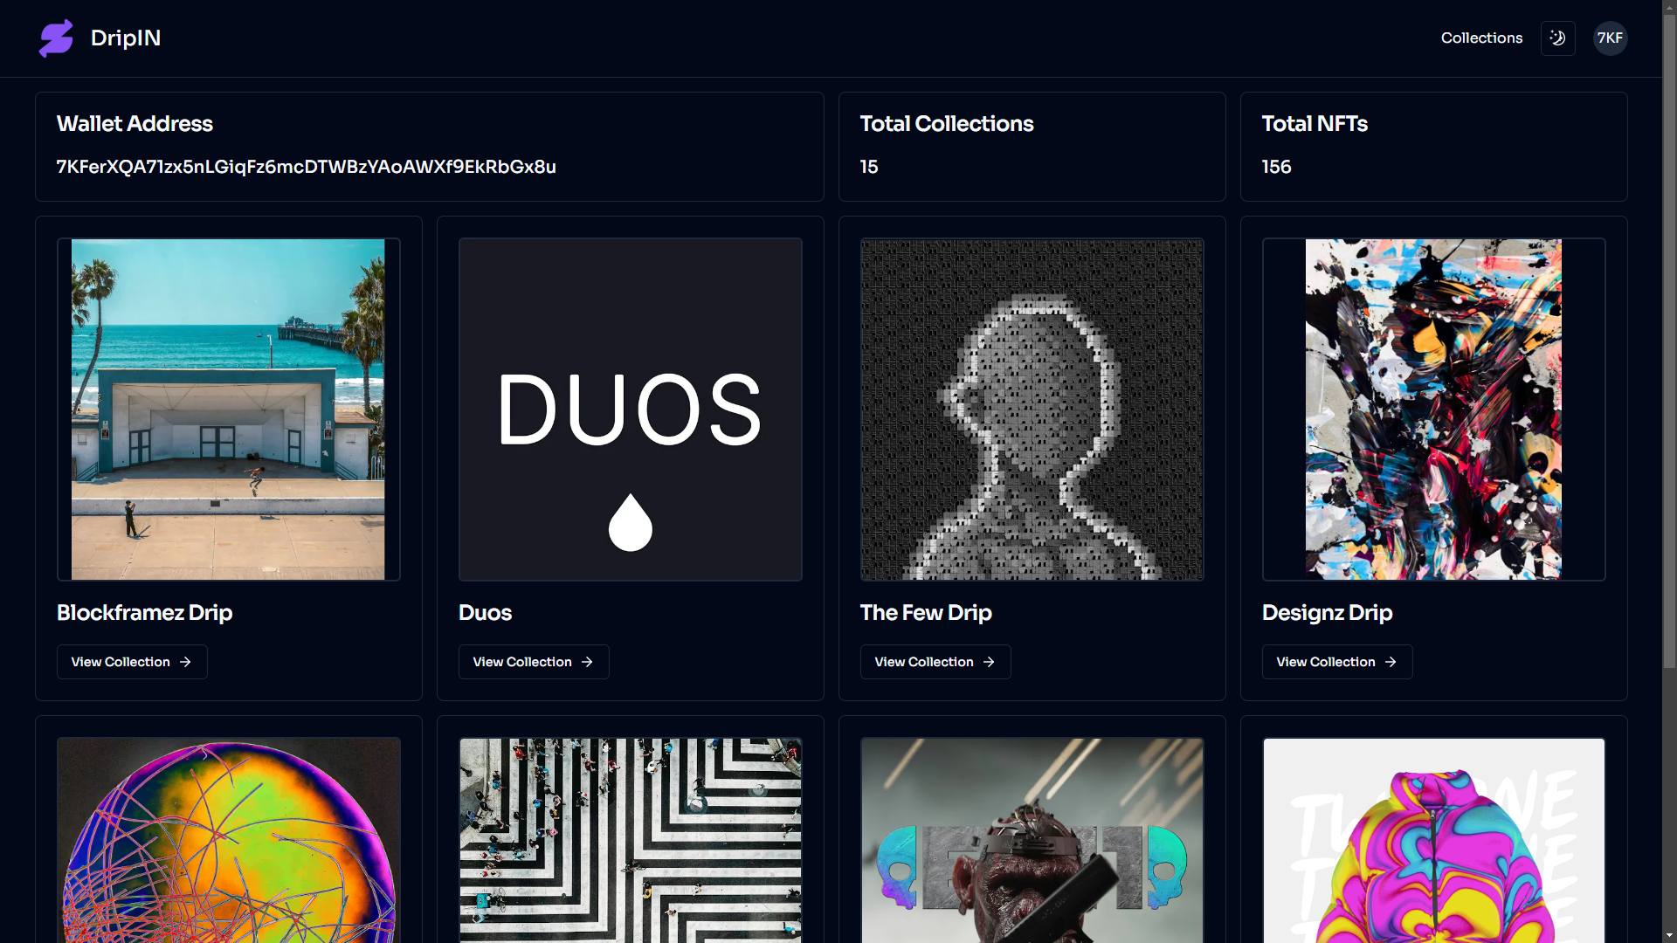
Task: Click the wallet address string
Action: tap(306, 167)
